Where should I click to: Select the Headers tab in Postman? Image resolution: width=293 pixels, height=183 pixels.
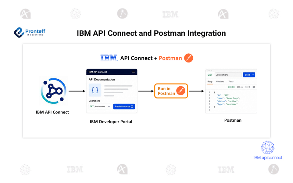[220, 82]
